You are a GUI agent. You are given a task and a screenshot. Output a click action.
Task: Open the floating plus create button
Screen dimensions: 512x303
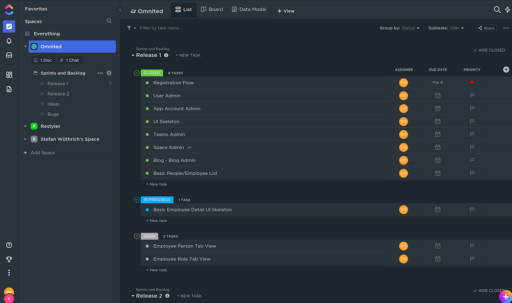505,296
